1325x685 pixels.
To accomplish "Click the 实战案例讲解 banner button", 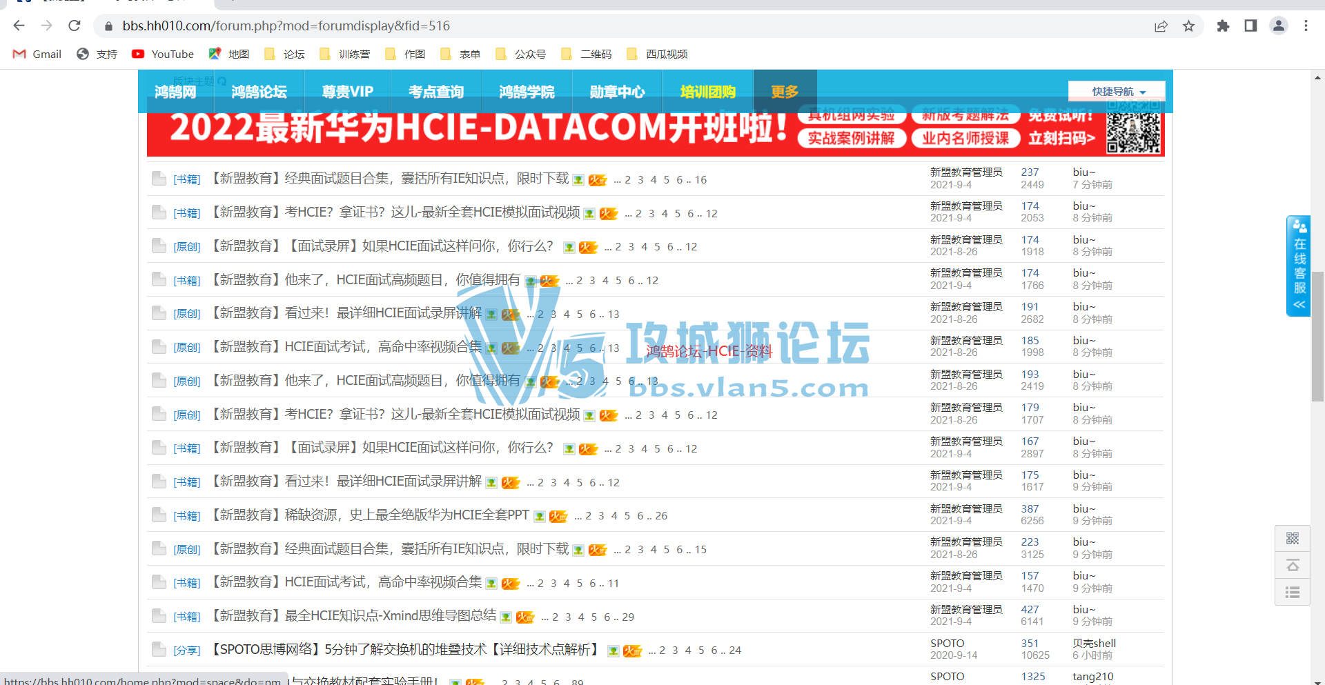I will (x=852, y=138).
